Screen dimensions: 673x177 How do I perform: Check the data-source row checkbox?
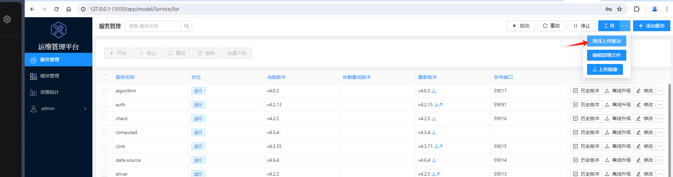[x=105, y=160]
